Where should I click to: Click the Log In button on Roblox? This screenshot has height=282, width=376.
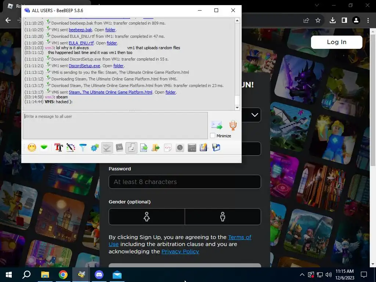(336, 42)
